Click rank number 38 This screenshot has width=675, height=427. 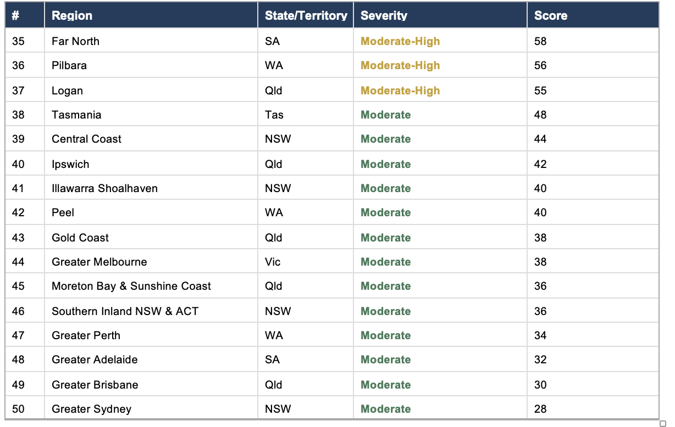click(18, 115)
